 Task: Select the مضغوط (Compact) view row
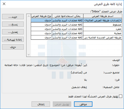[77, 25]
